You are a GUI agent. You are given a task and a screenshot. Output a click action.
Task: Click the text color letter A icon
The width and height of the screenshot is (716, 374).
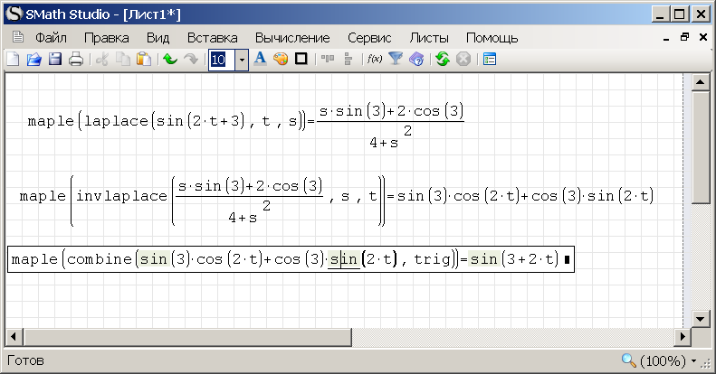coord(259,60)
